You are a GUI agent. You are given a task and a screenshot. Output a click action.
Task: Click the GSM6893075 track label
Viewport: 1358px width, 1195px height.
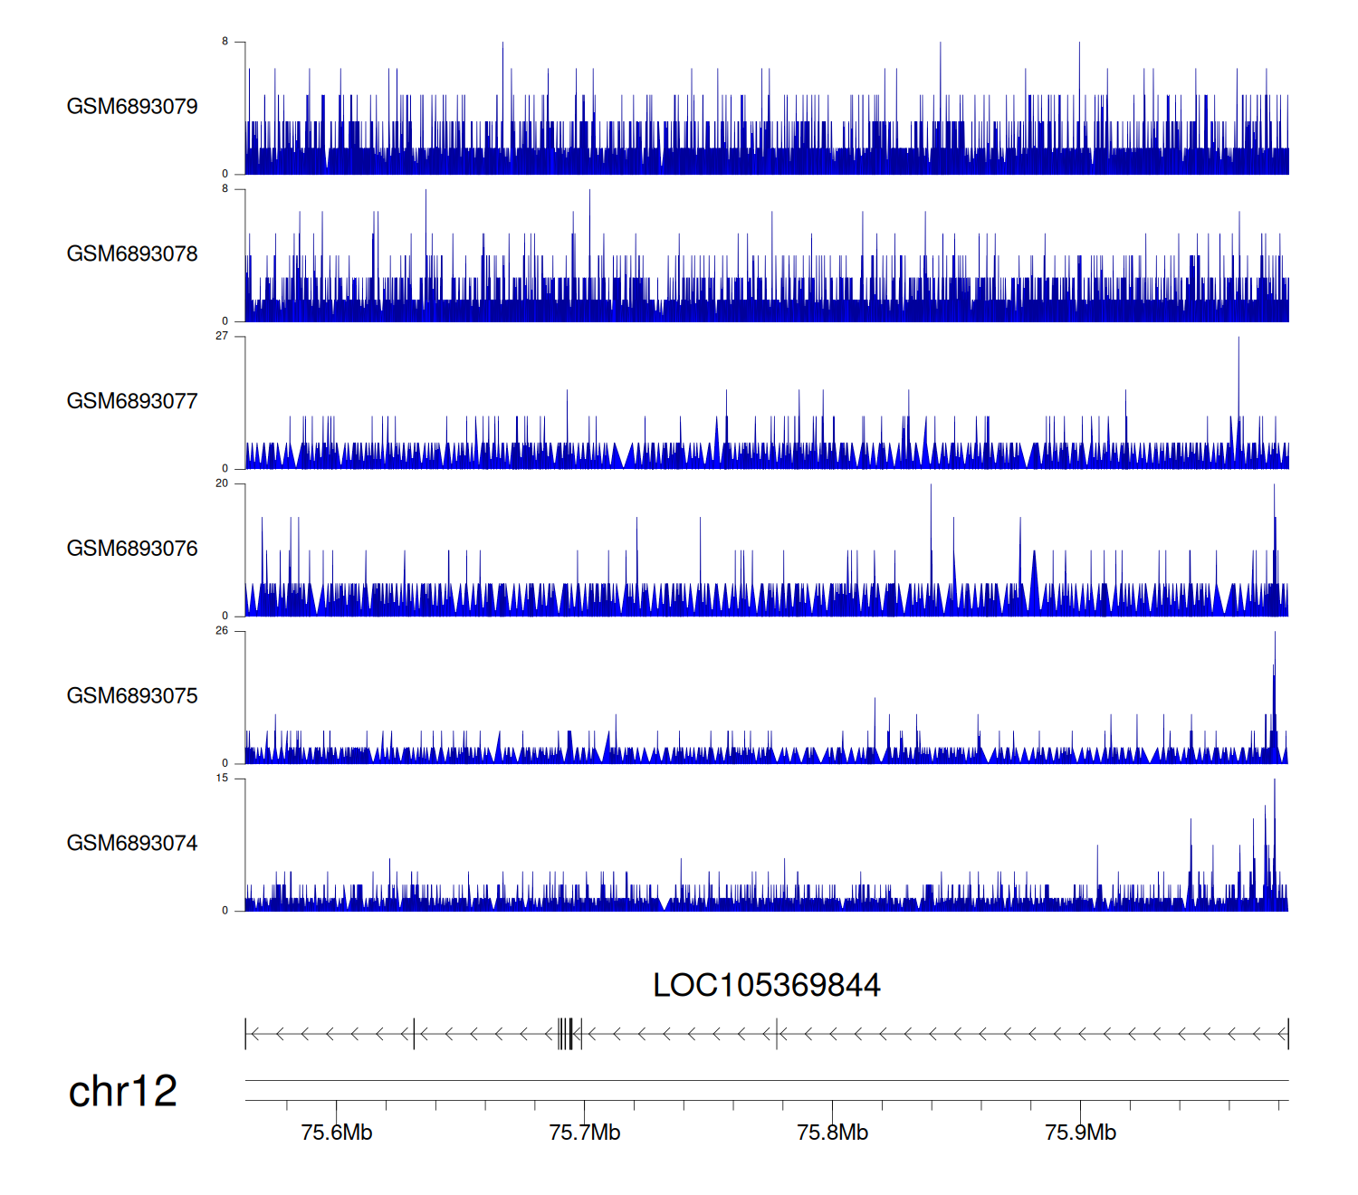click(132, 696)
